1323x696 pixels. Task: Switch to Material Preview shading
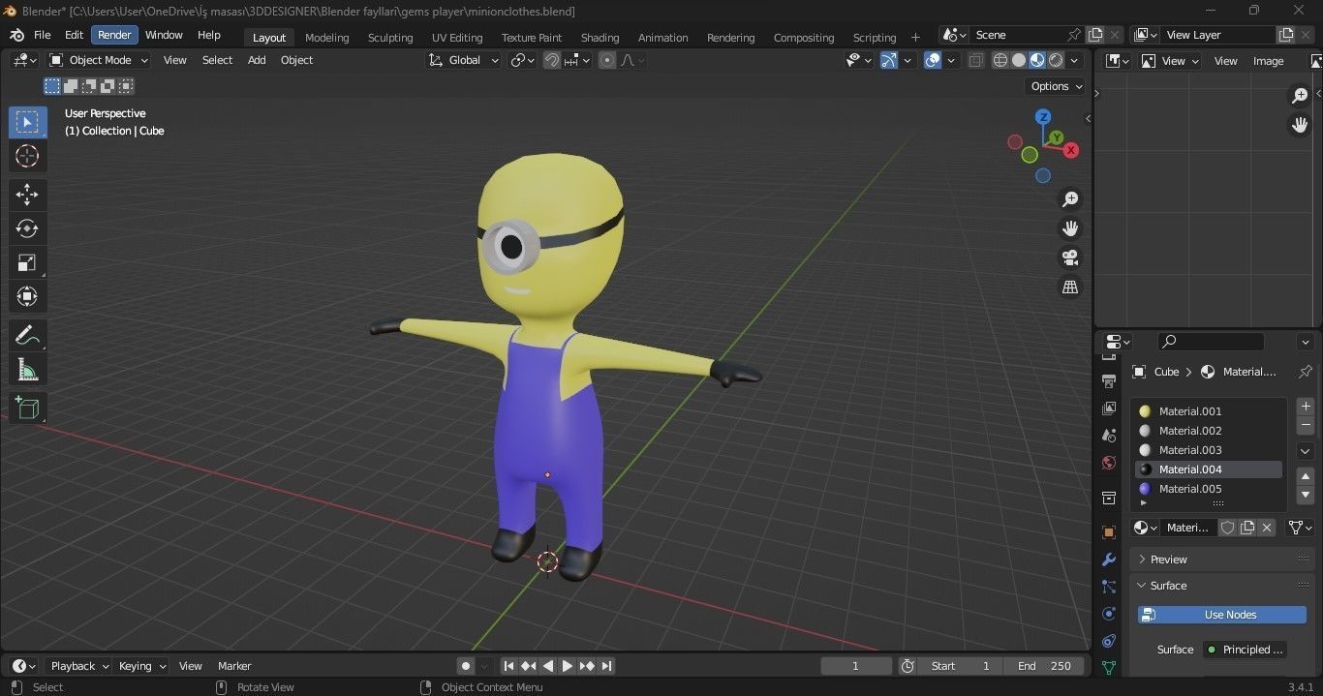[1037, 60]
